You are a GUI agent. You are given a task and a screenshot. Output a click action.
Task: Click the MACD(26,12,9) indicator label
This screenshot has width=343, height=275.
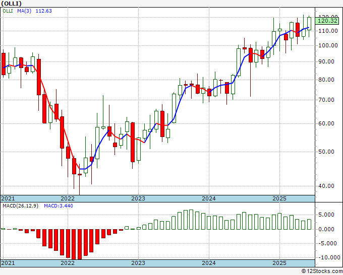pos(20,206)
